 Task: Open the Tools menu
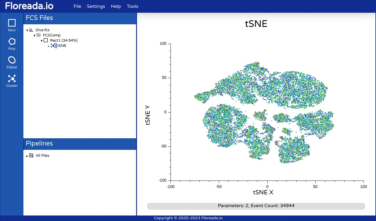[x=132, y=6]
